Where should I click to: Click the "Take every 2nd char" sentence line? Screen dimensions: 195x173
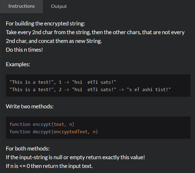click(x=95, y=32)
